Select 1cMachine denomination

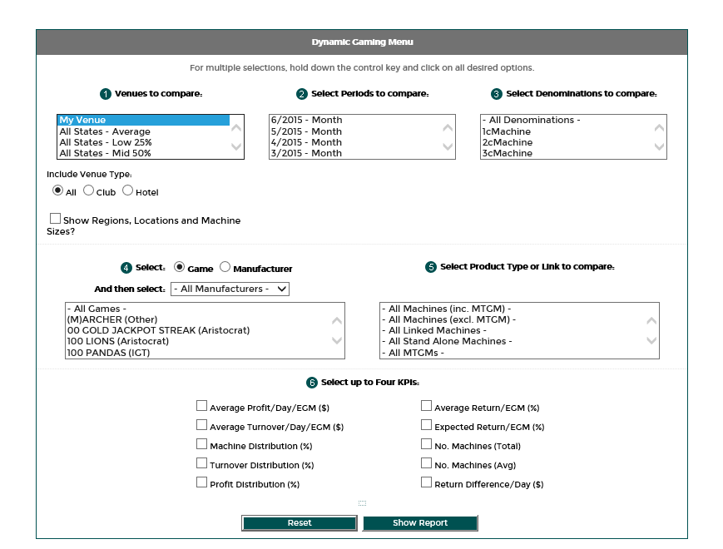point(567,131)
